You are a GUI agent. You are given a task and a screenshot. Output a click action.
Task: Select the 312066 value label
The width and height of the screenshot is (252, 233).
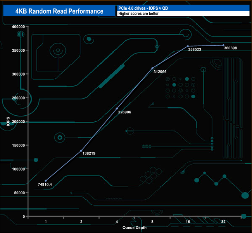(162, 72)
